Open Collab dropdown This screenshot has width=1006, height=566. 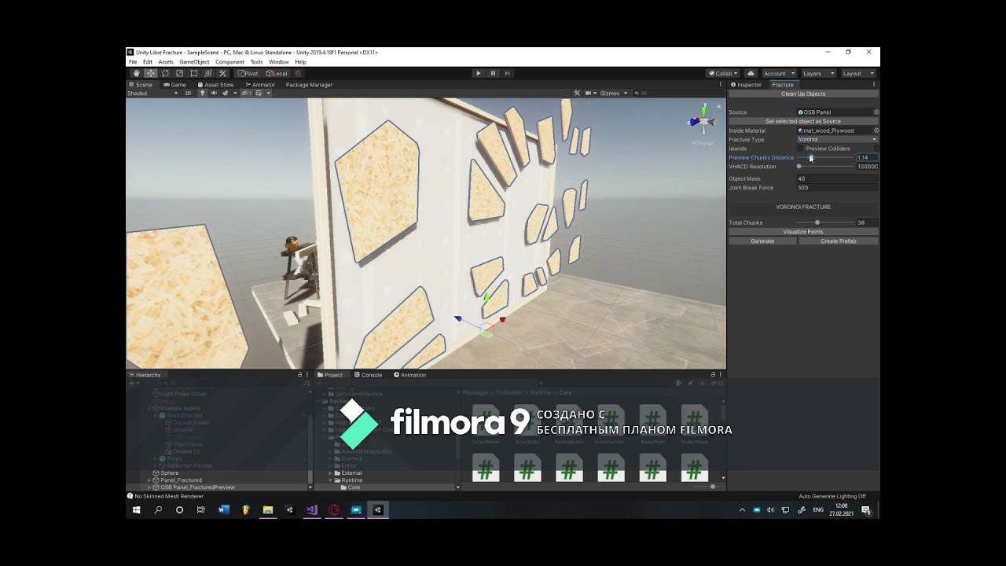(724, 73)
